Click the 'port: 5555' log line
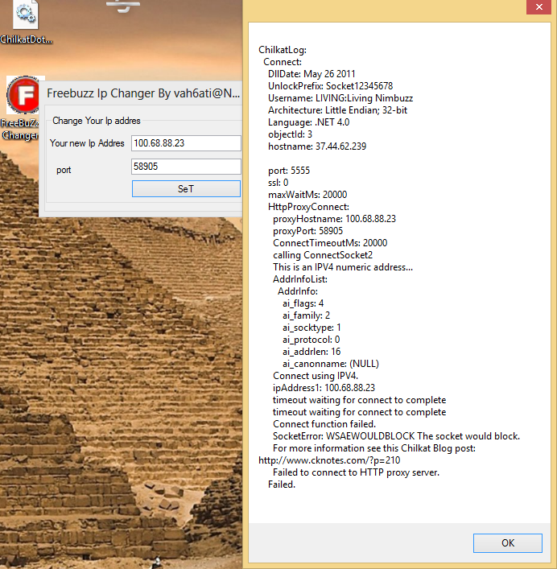The image size is (557, 569). 289,170
